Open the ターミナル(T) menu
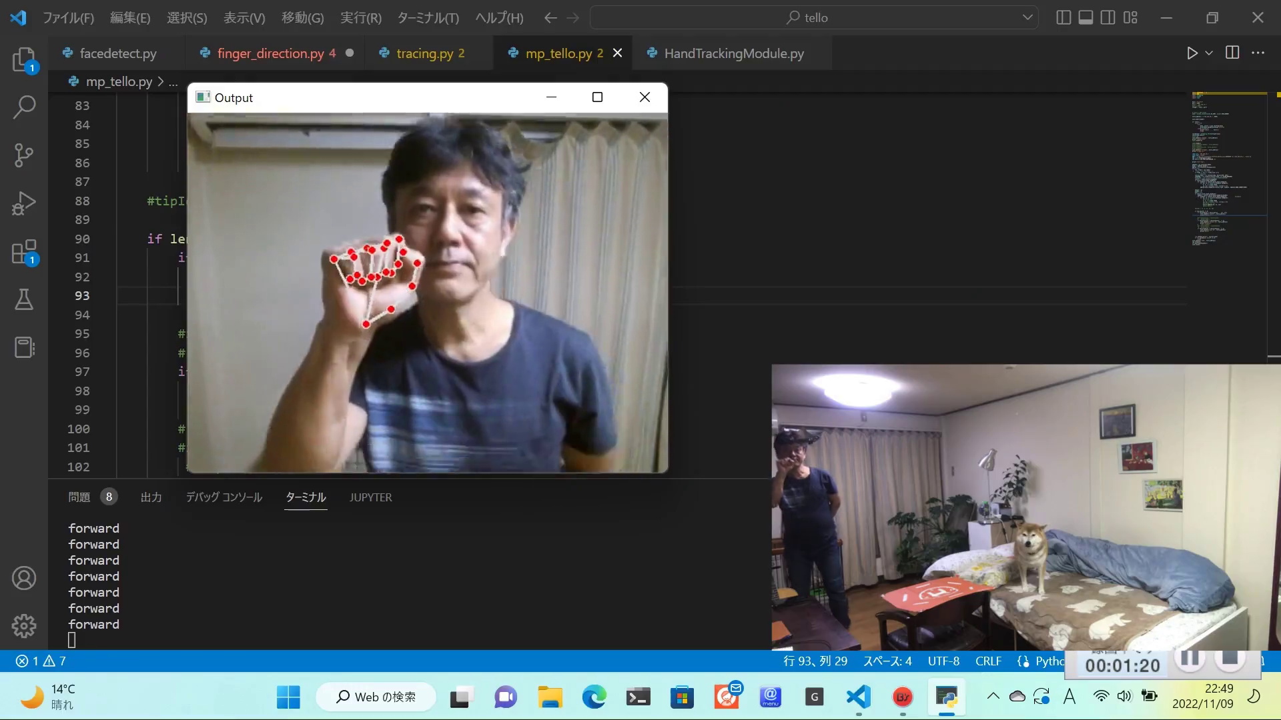The image size is (1281, 720). [428, 18]
